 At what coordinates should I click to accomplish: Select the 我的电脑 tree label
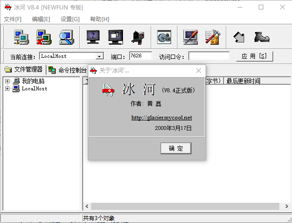33,81
